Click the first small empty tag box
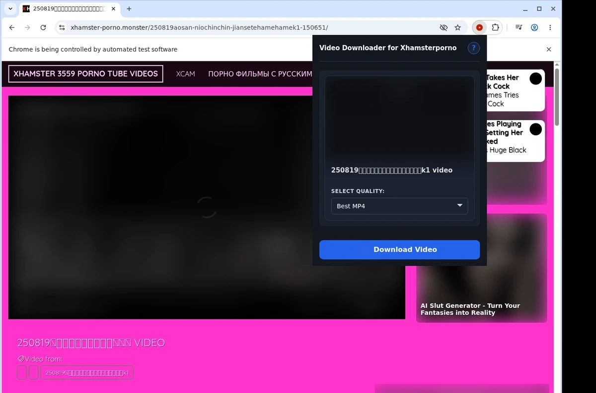 point(22,373)
